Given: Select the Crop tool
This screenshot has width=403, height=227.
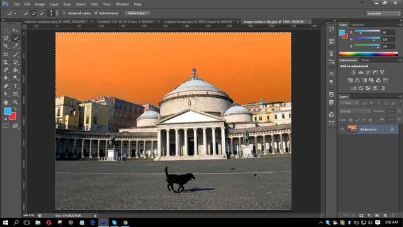Looking at the screenshot, I should coord(6,46).
